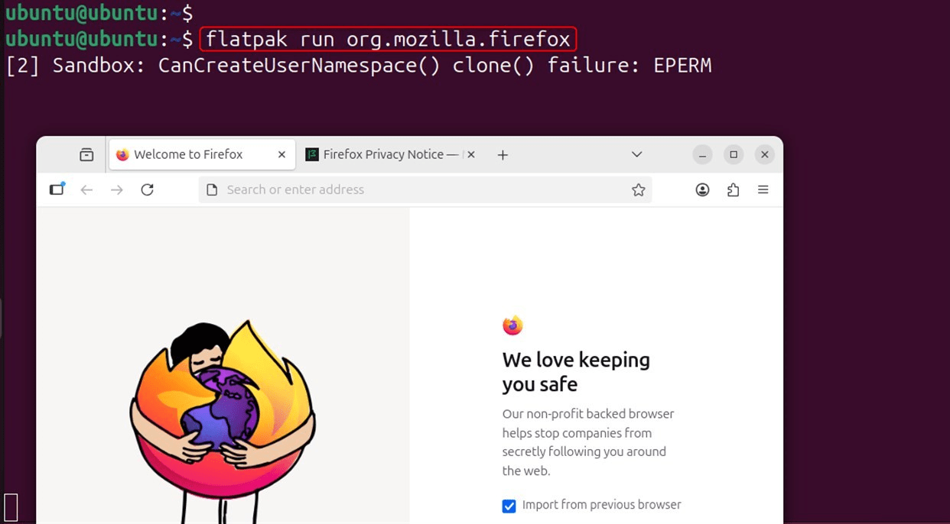
Task: Open the Firefox View icon
Action: click(x=86, y=155)
